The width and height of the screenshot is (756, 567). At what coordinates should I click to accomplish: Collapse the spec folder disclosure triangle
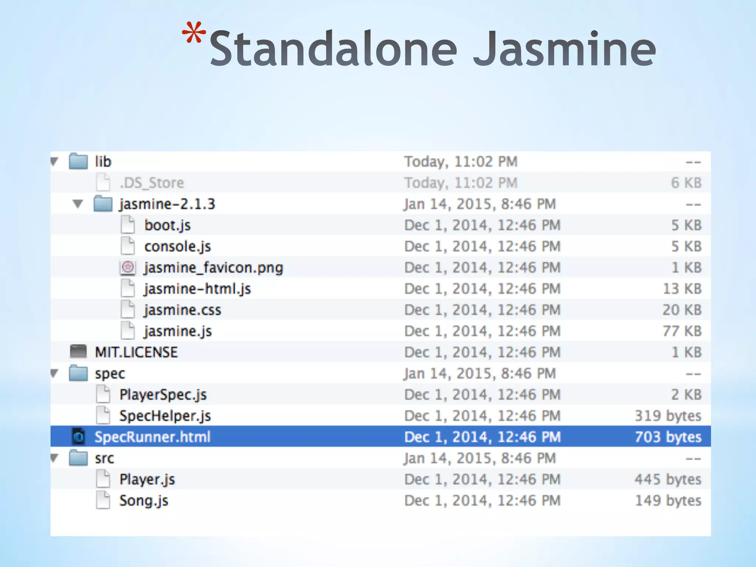point(55,373)
